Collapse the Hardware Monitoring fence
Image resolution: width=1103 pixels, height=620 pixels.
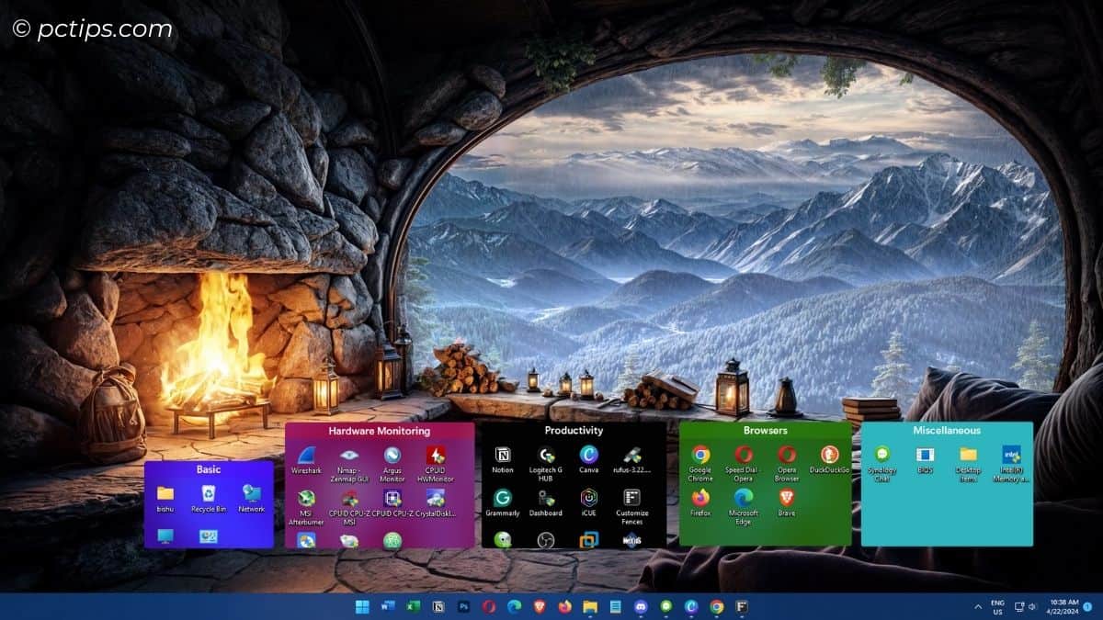(x=380, y=430)
